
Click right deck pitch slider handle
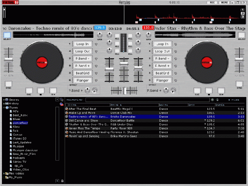239,60
